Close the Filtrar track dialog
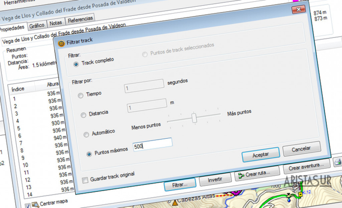The width and height of the screenshot is (342, 208). click(x=299, y=9)
